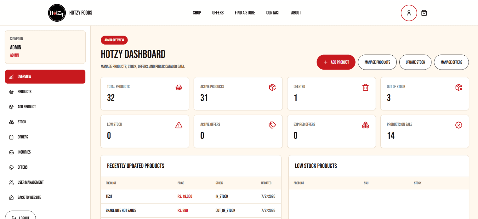Screen dimensions: 478x219
Task: Click the OUT_OF_STOCK status cell
Action: tap(225, 211)
